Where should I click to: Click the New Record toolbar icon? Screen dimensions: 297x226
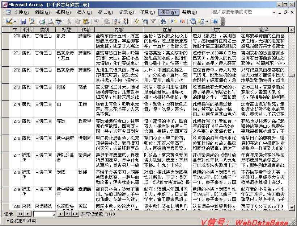(174, 21)
